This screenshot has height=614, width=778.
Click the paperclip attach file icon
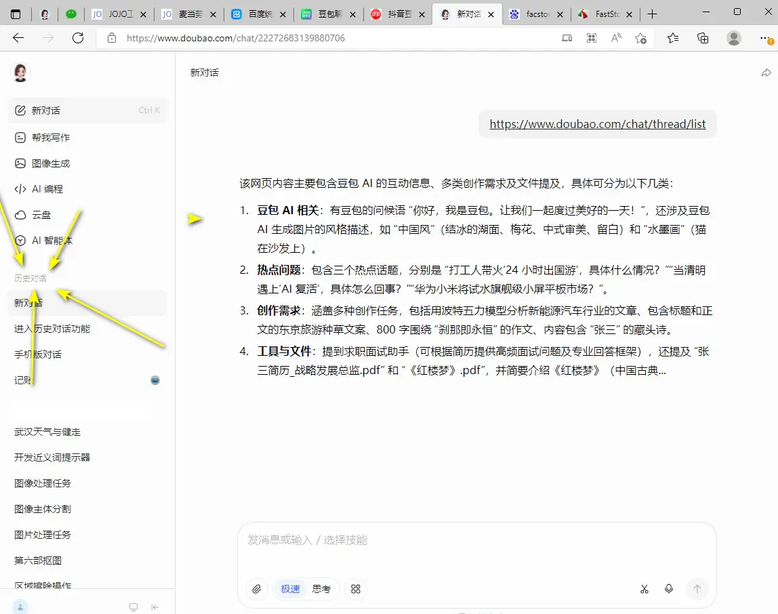coord(257,589)
